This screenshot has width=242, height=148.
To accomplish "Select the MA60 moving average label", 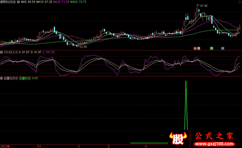I will coord(78,2).
